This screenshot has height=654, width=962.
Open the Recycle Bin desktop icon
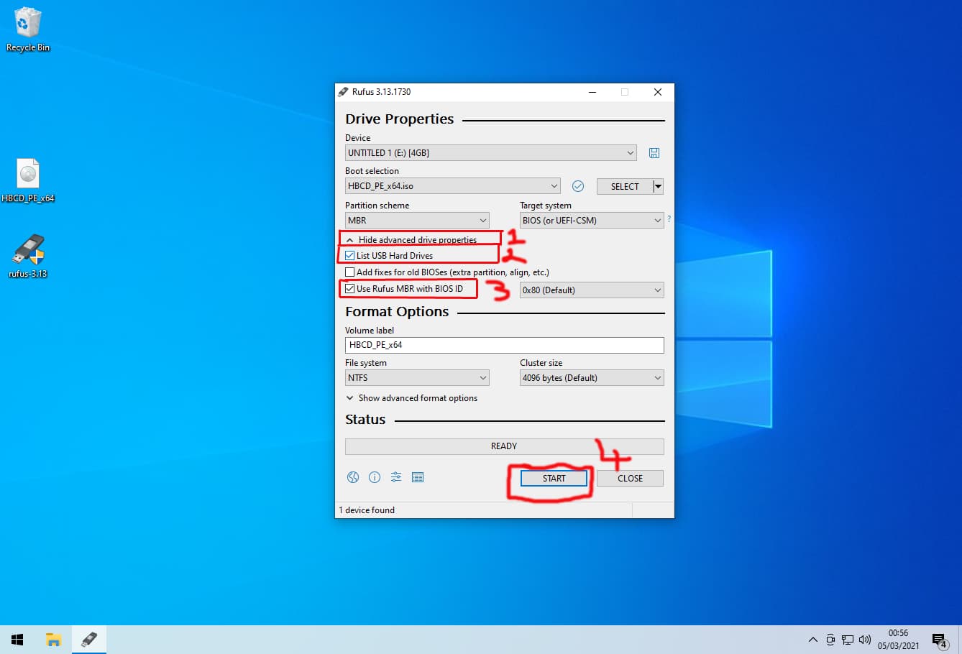(x=28, y=30)
